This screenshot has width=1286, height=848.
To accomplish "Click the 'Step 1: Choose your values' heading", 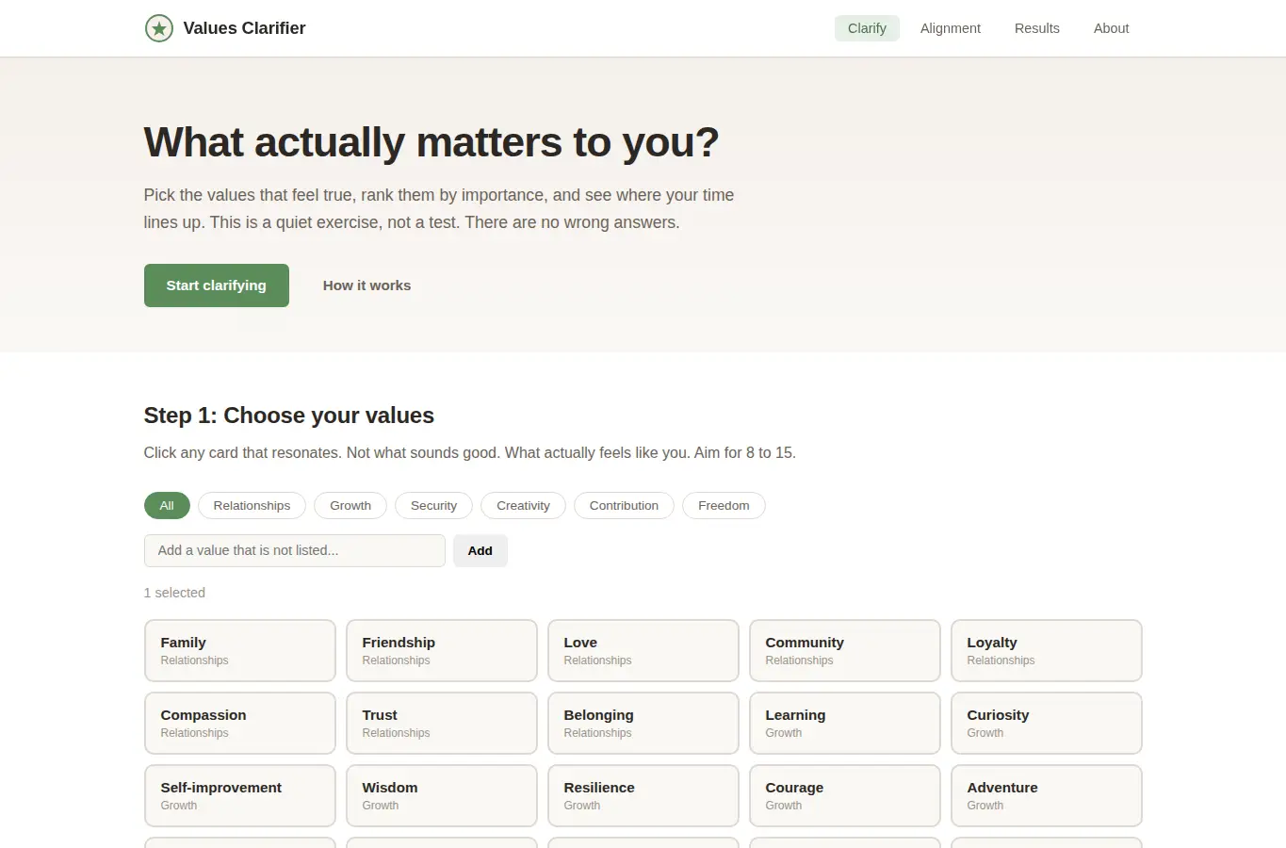I will click(289, 416).
